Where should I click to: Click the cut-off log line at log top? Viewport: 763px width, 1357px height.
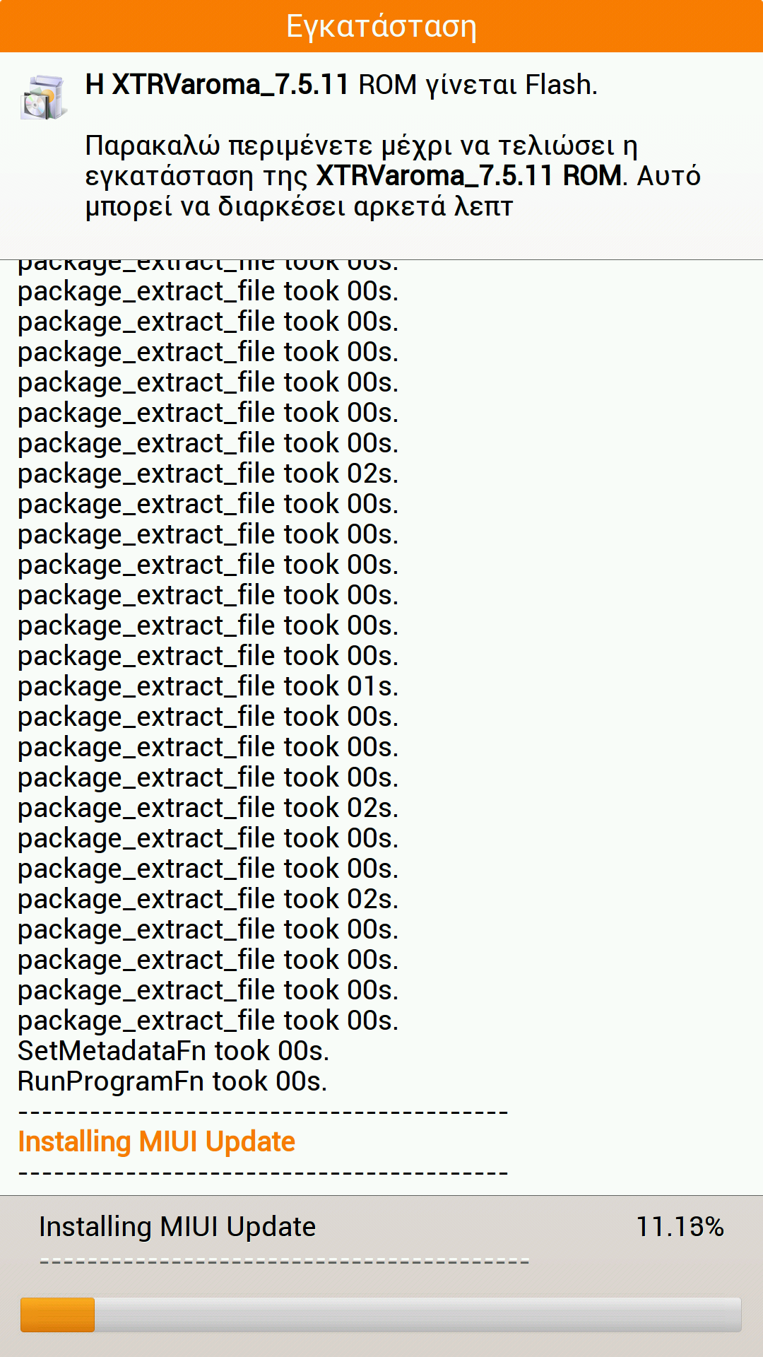208,266
